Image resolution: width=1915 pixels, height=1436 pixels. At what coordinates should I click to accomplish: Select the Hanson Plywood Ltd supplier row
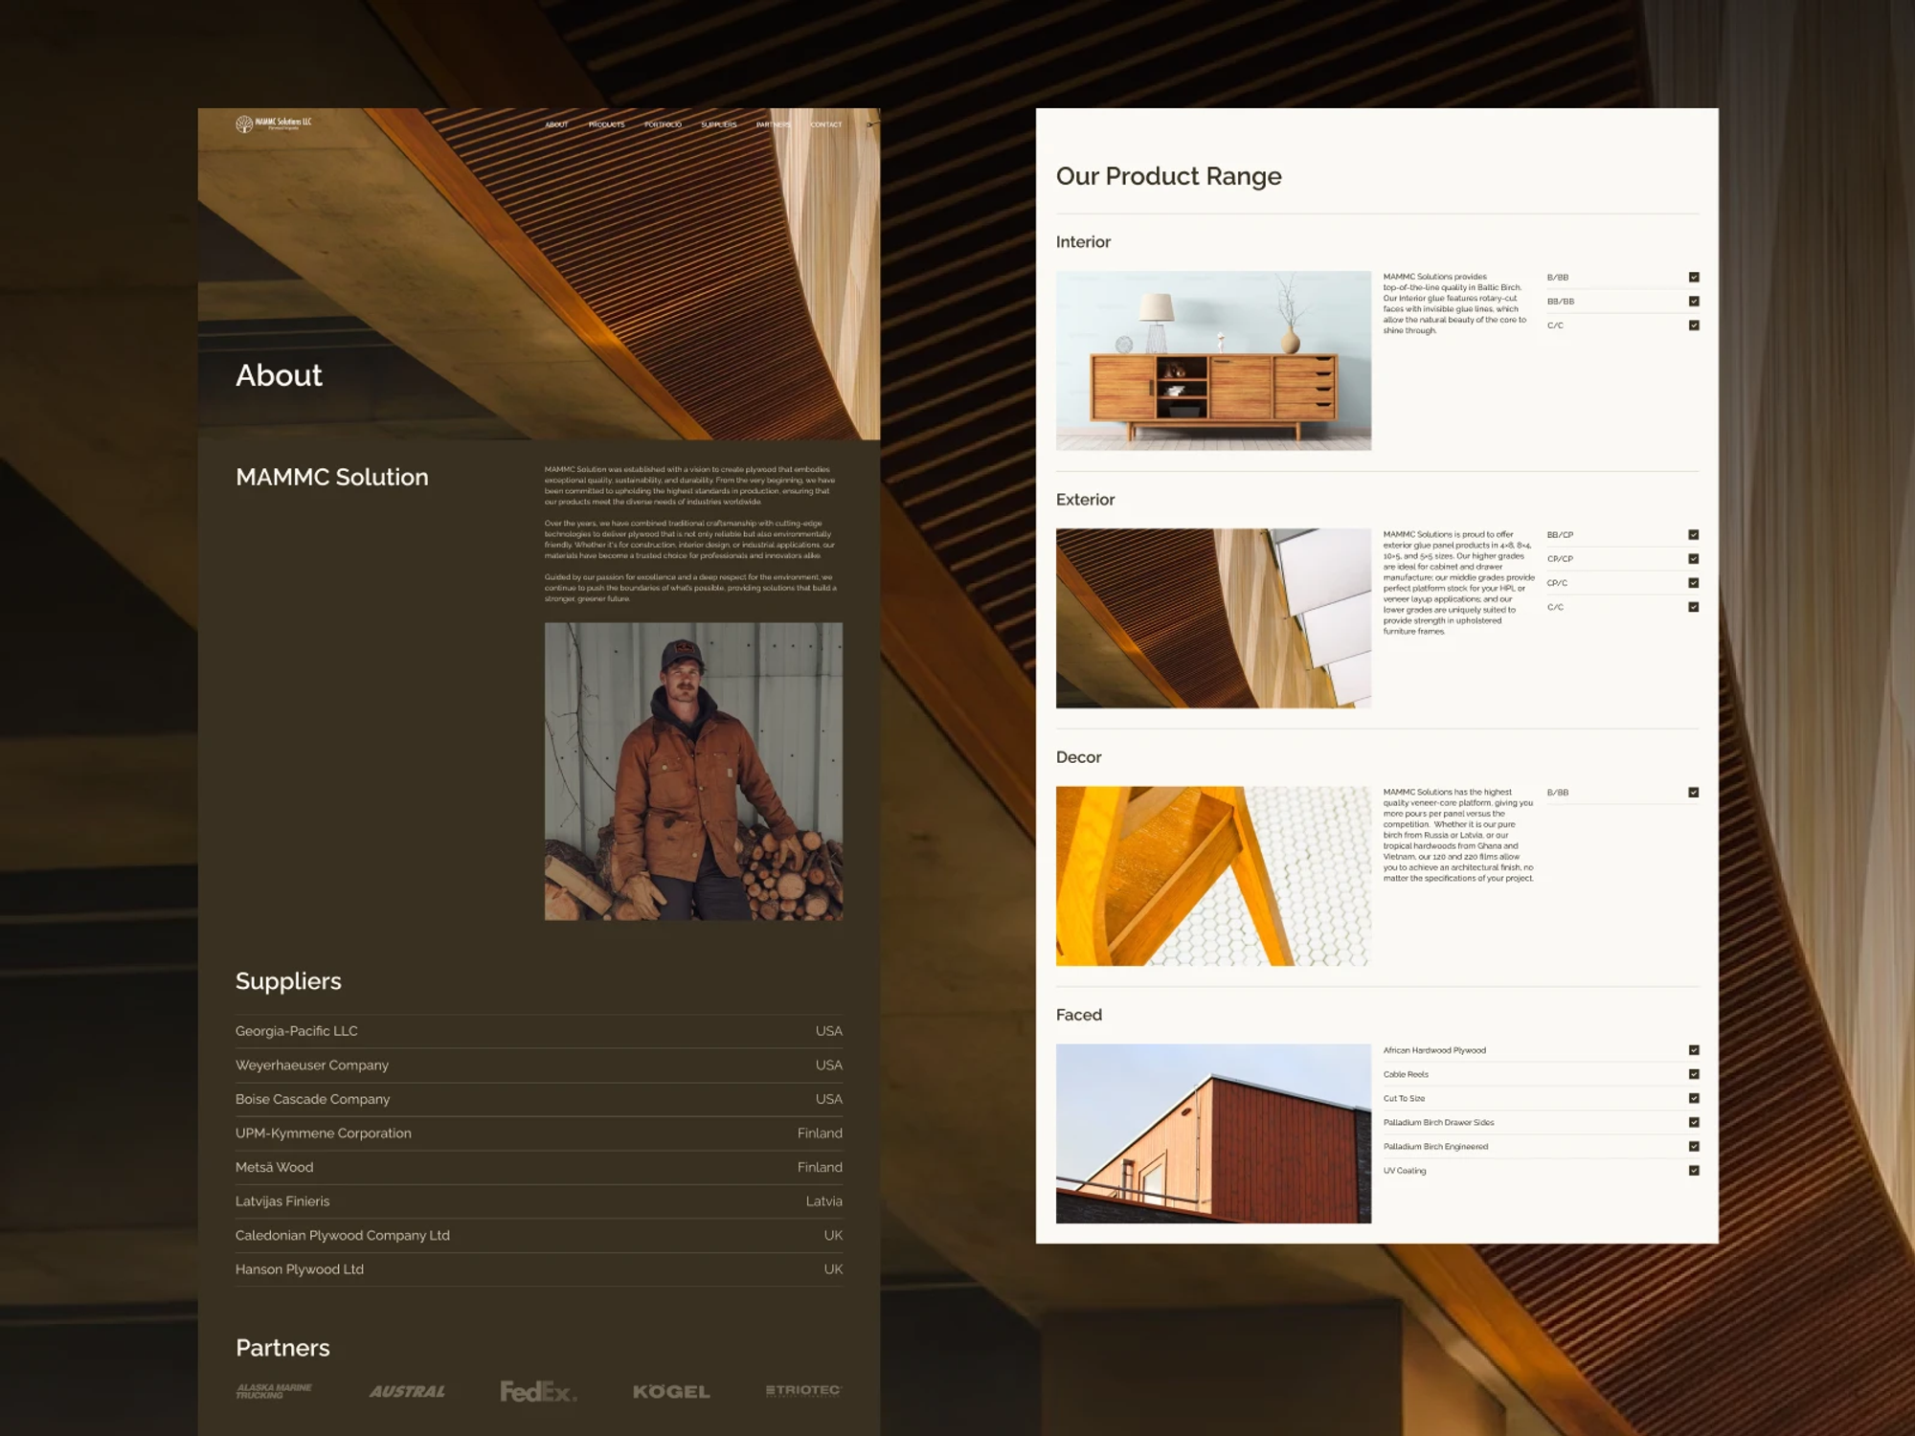(x=539, y=1269)
